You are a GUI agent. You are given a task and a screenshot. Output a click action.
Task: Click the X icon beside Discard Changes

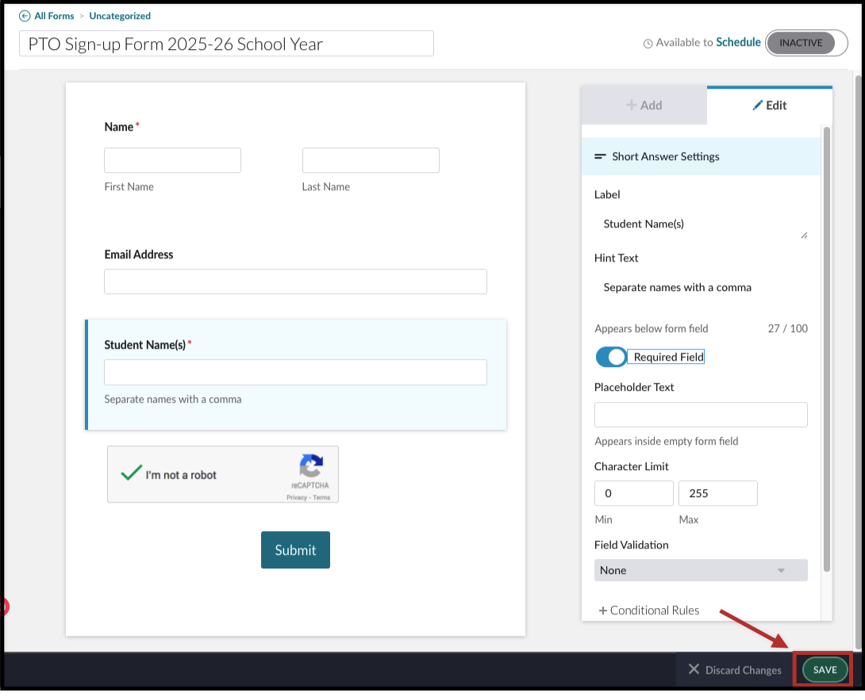(x=694, y=669)
